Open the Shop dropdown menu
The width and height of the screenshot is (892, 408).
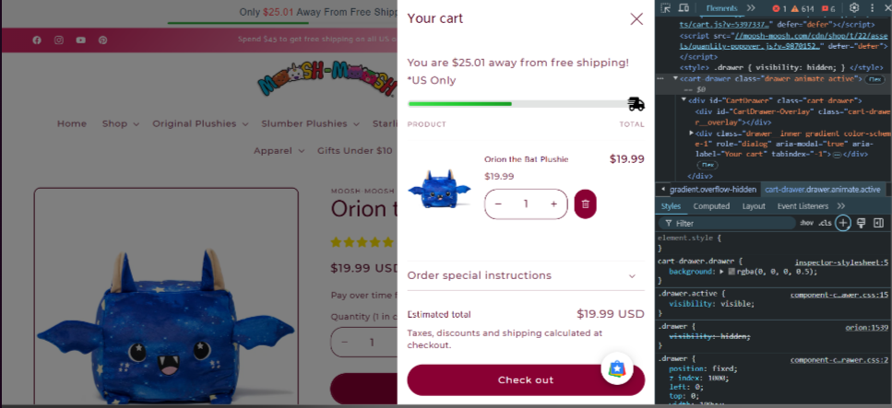pos(121,123)
